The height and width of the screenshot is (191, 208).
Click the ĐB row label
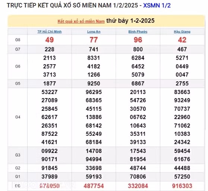(x=18, y=186)
